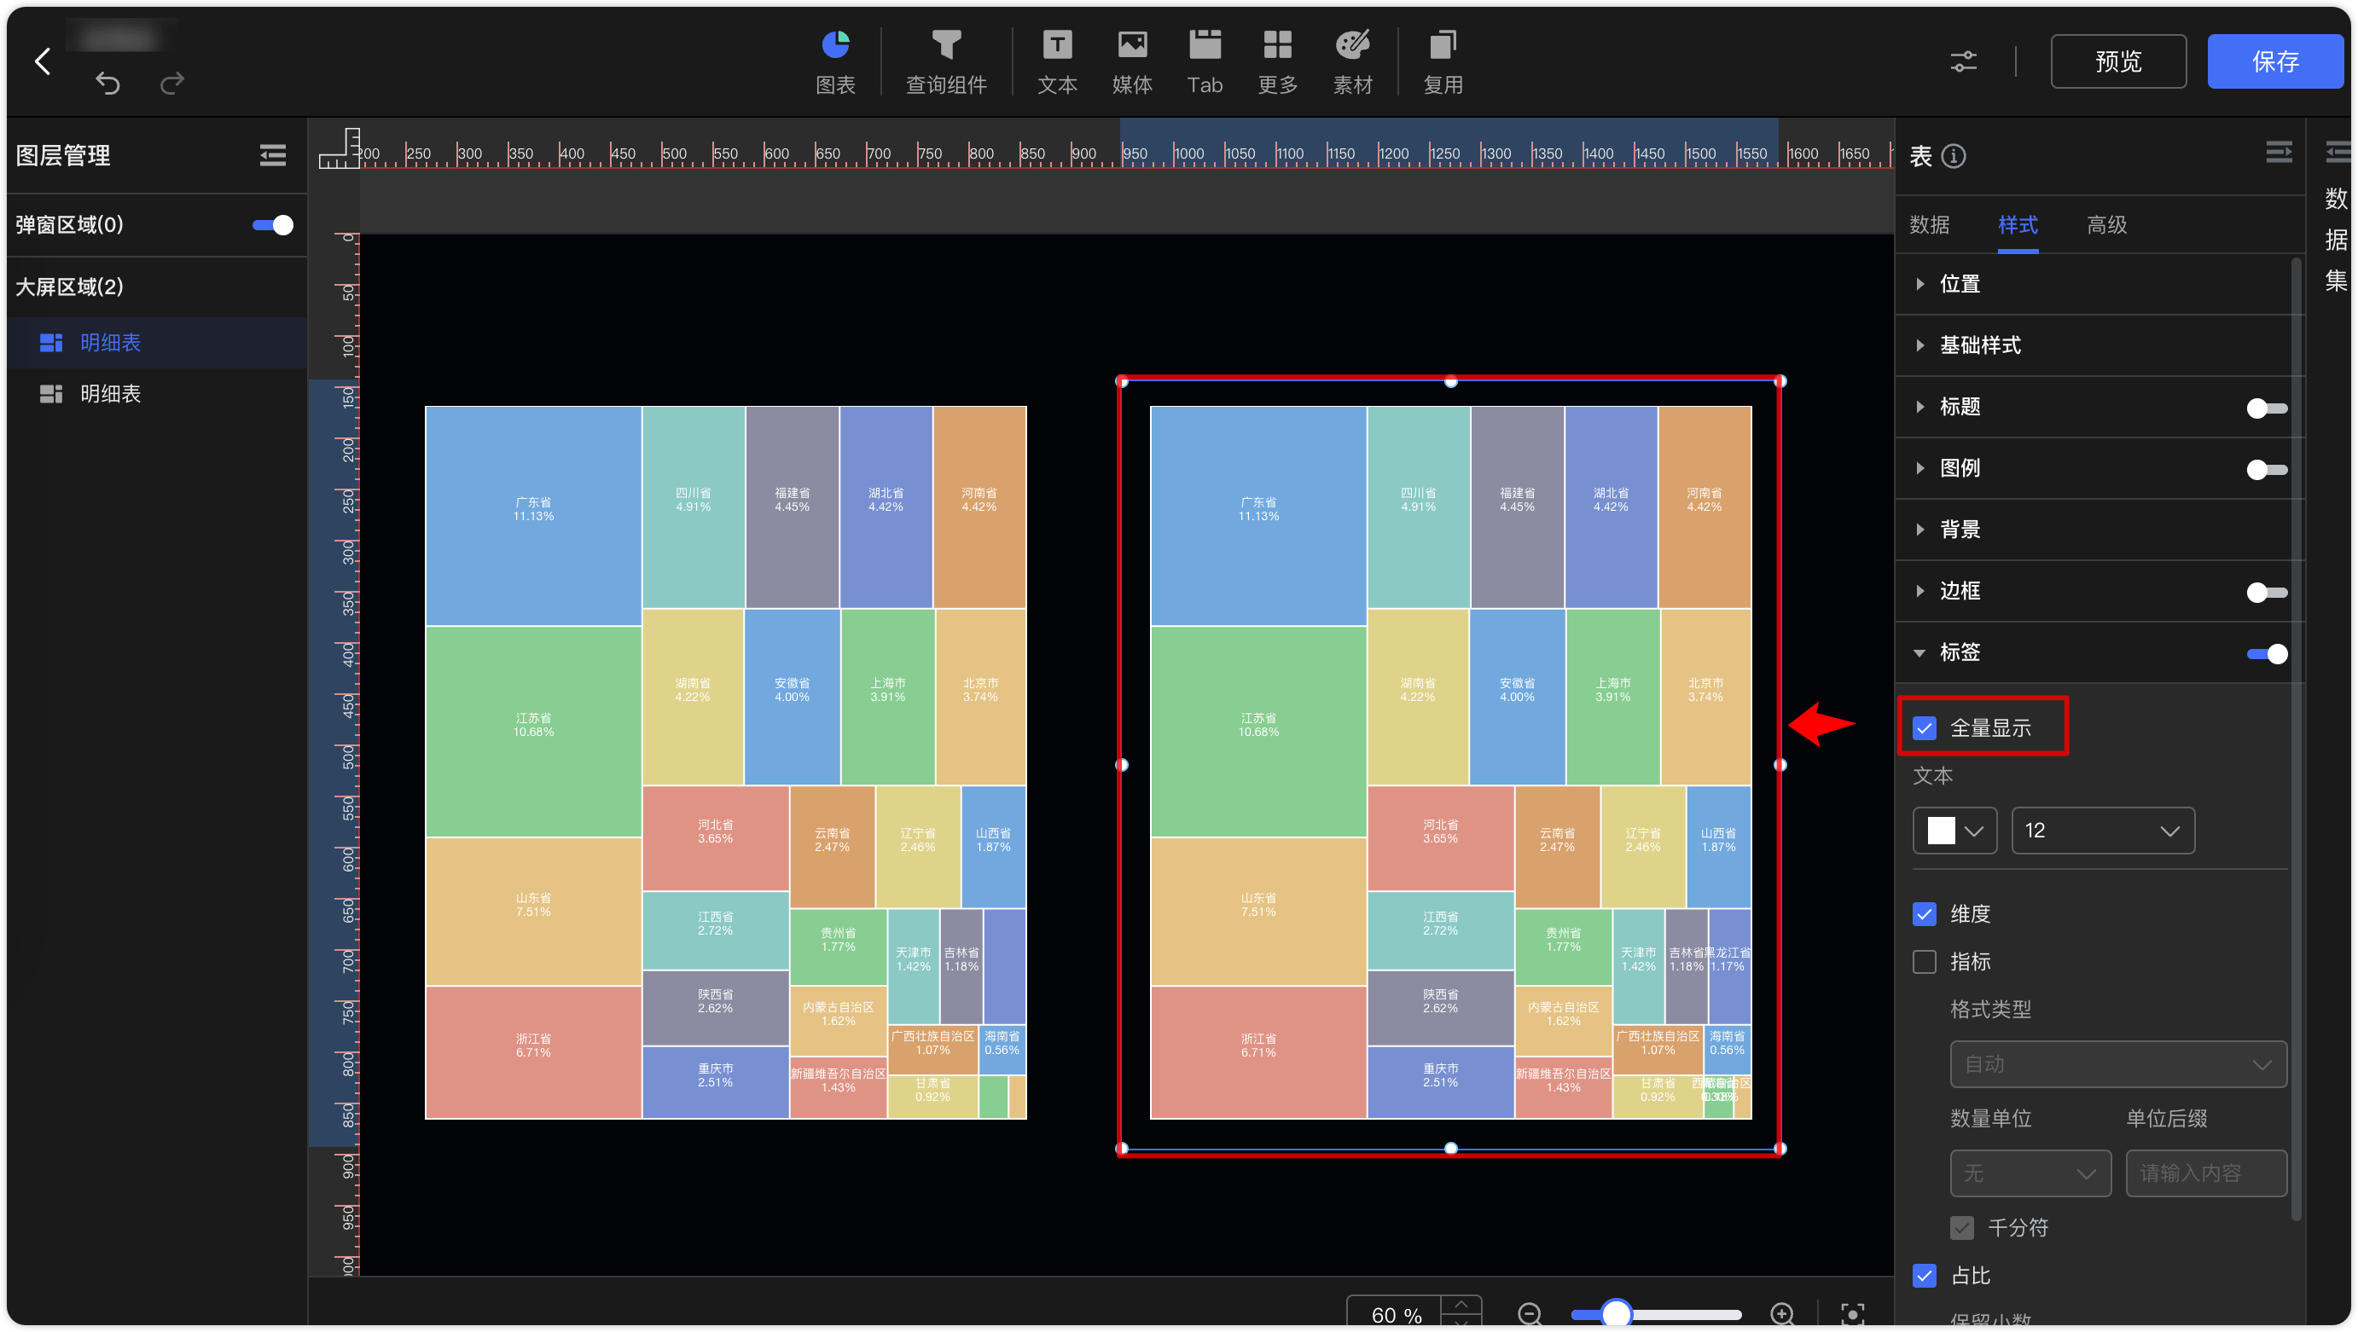Increase zoom with the stepper up arrow
Image resolution: width=2358 pixels, height=1332 pixels.
1461,1304
